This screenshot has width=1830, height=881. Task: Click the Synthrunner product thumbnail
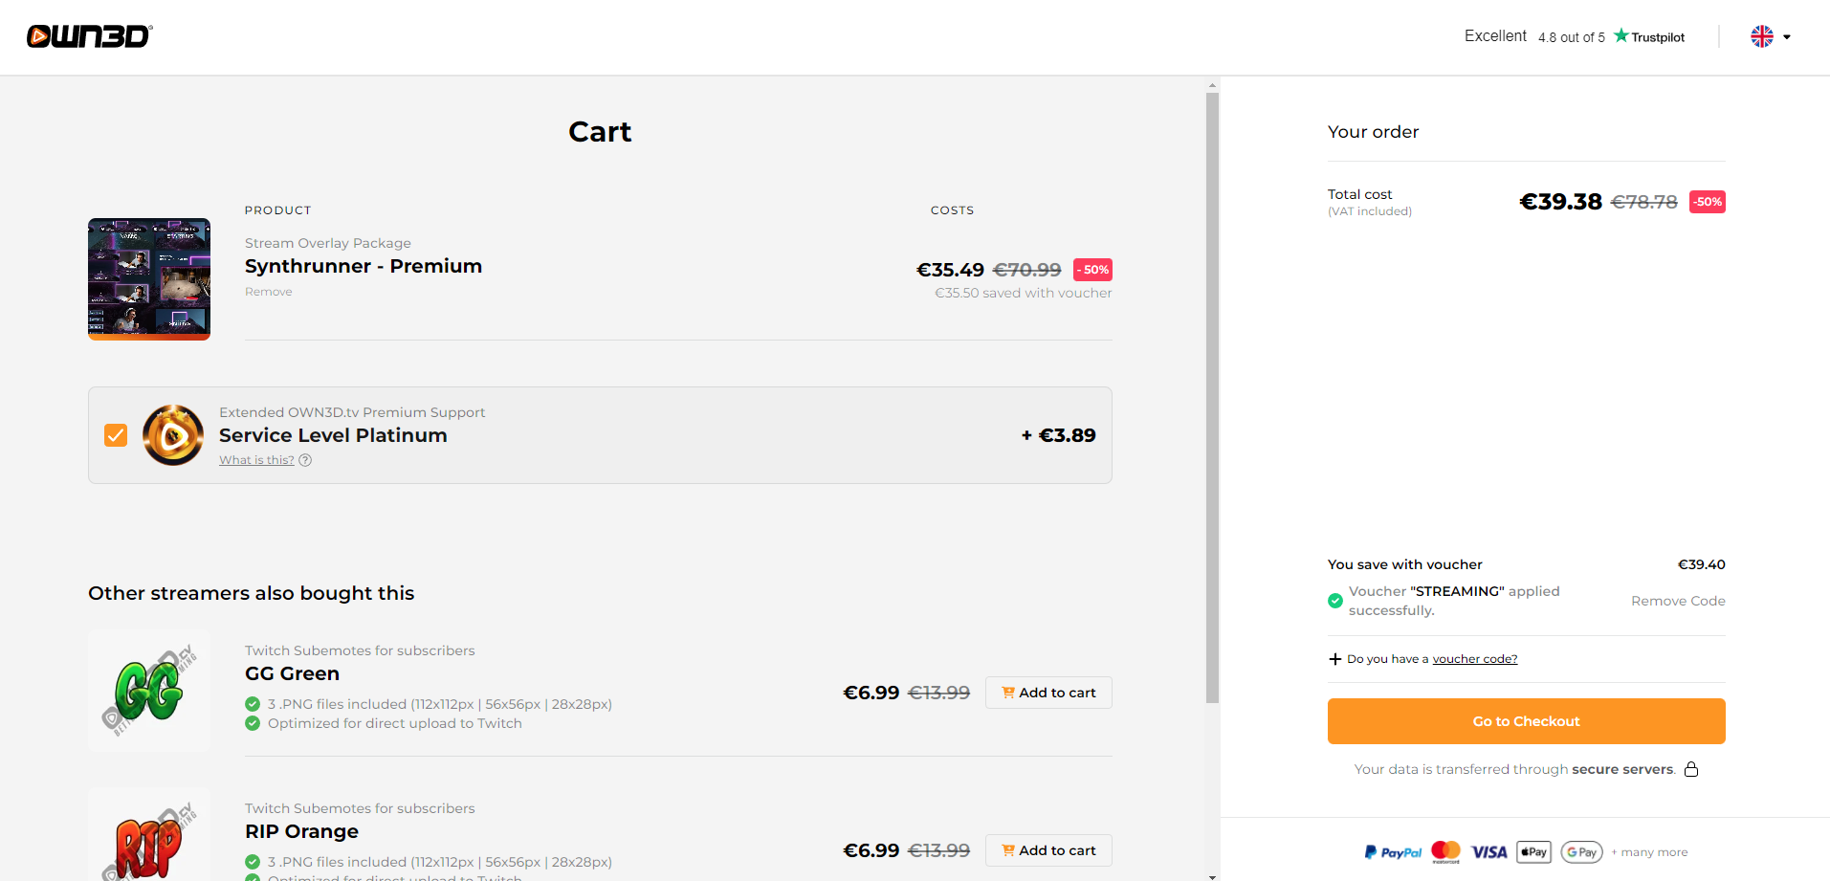pyautogui.click(x=148, y=278)
